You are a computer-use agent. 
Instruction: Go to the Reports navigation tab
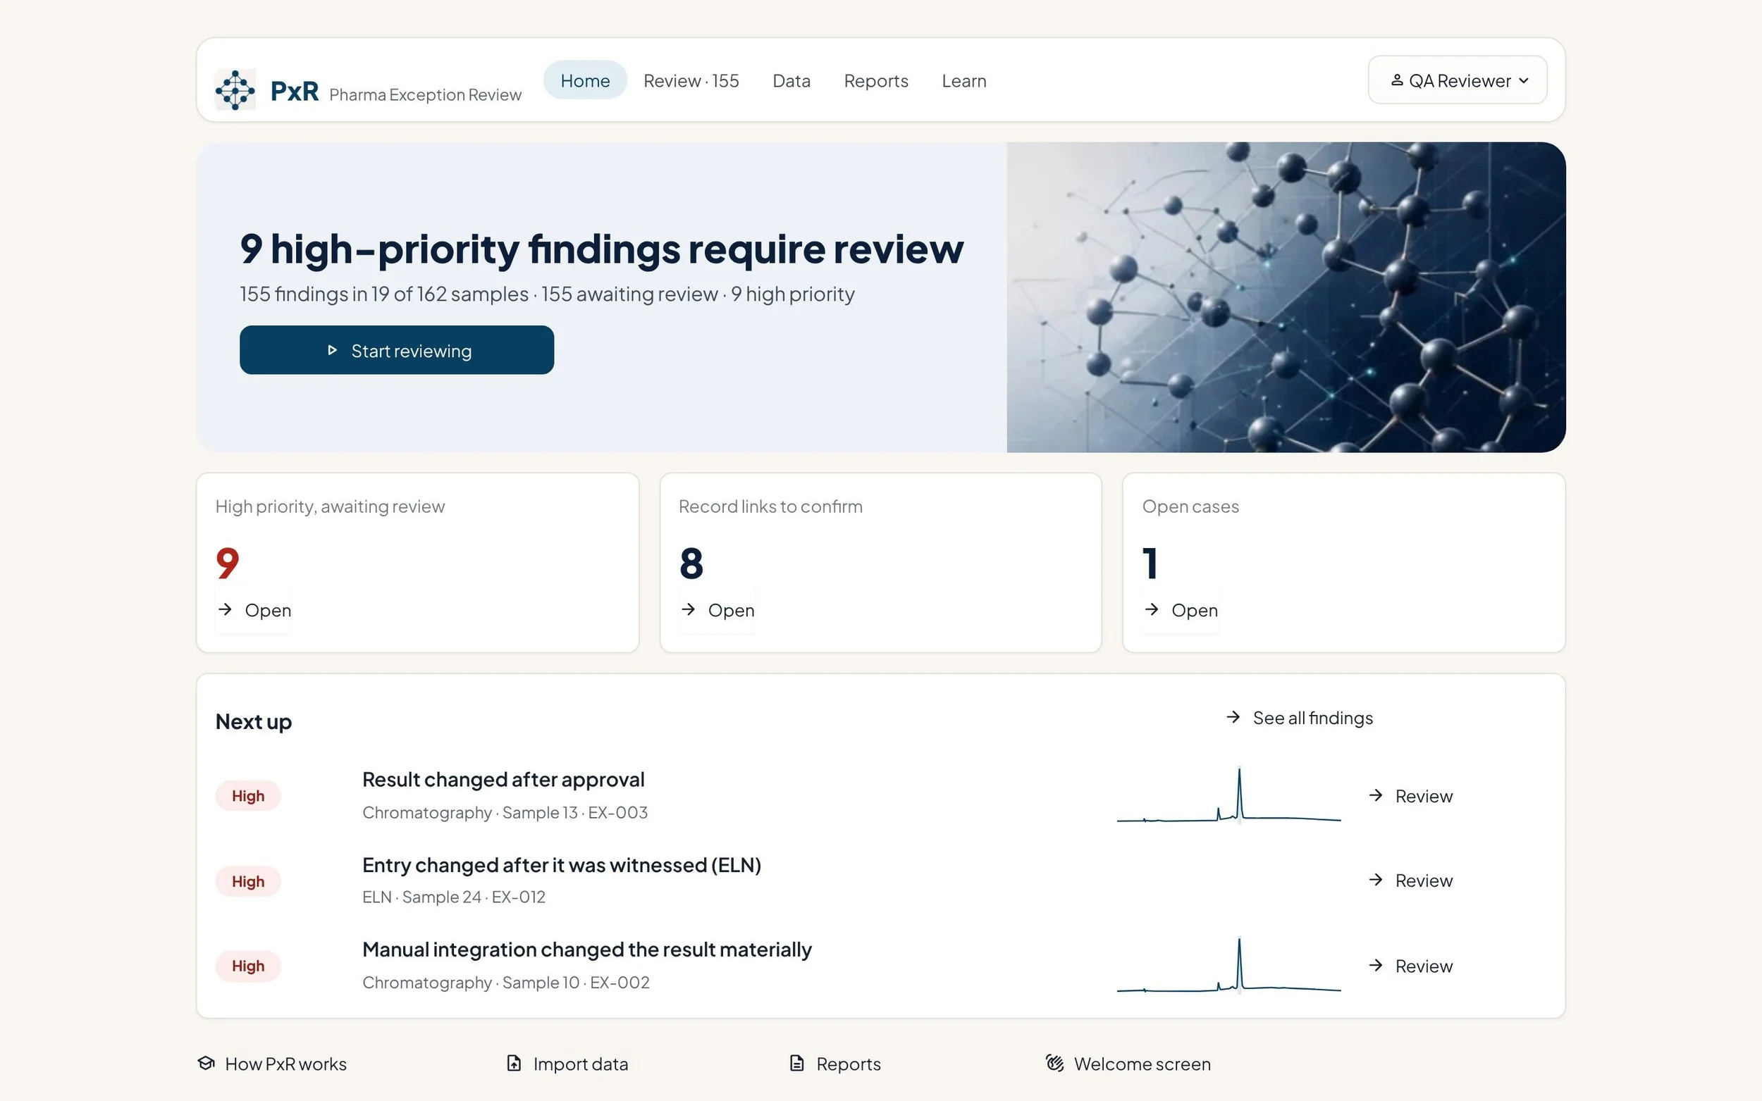tap(875, 81)
